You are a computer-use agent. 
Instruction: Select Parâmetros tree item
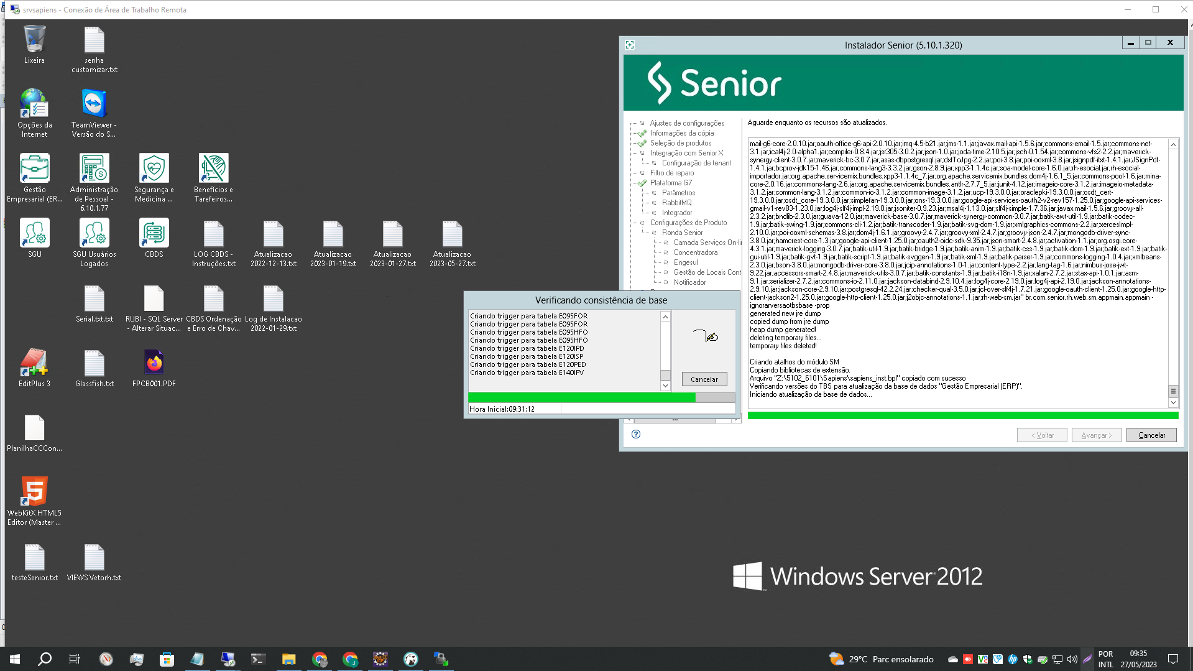(x=678, y=193)
